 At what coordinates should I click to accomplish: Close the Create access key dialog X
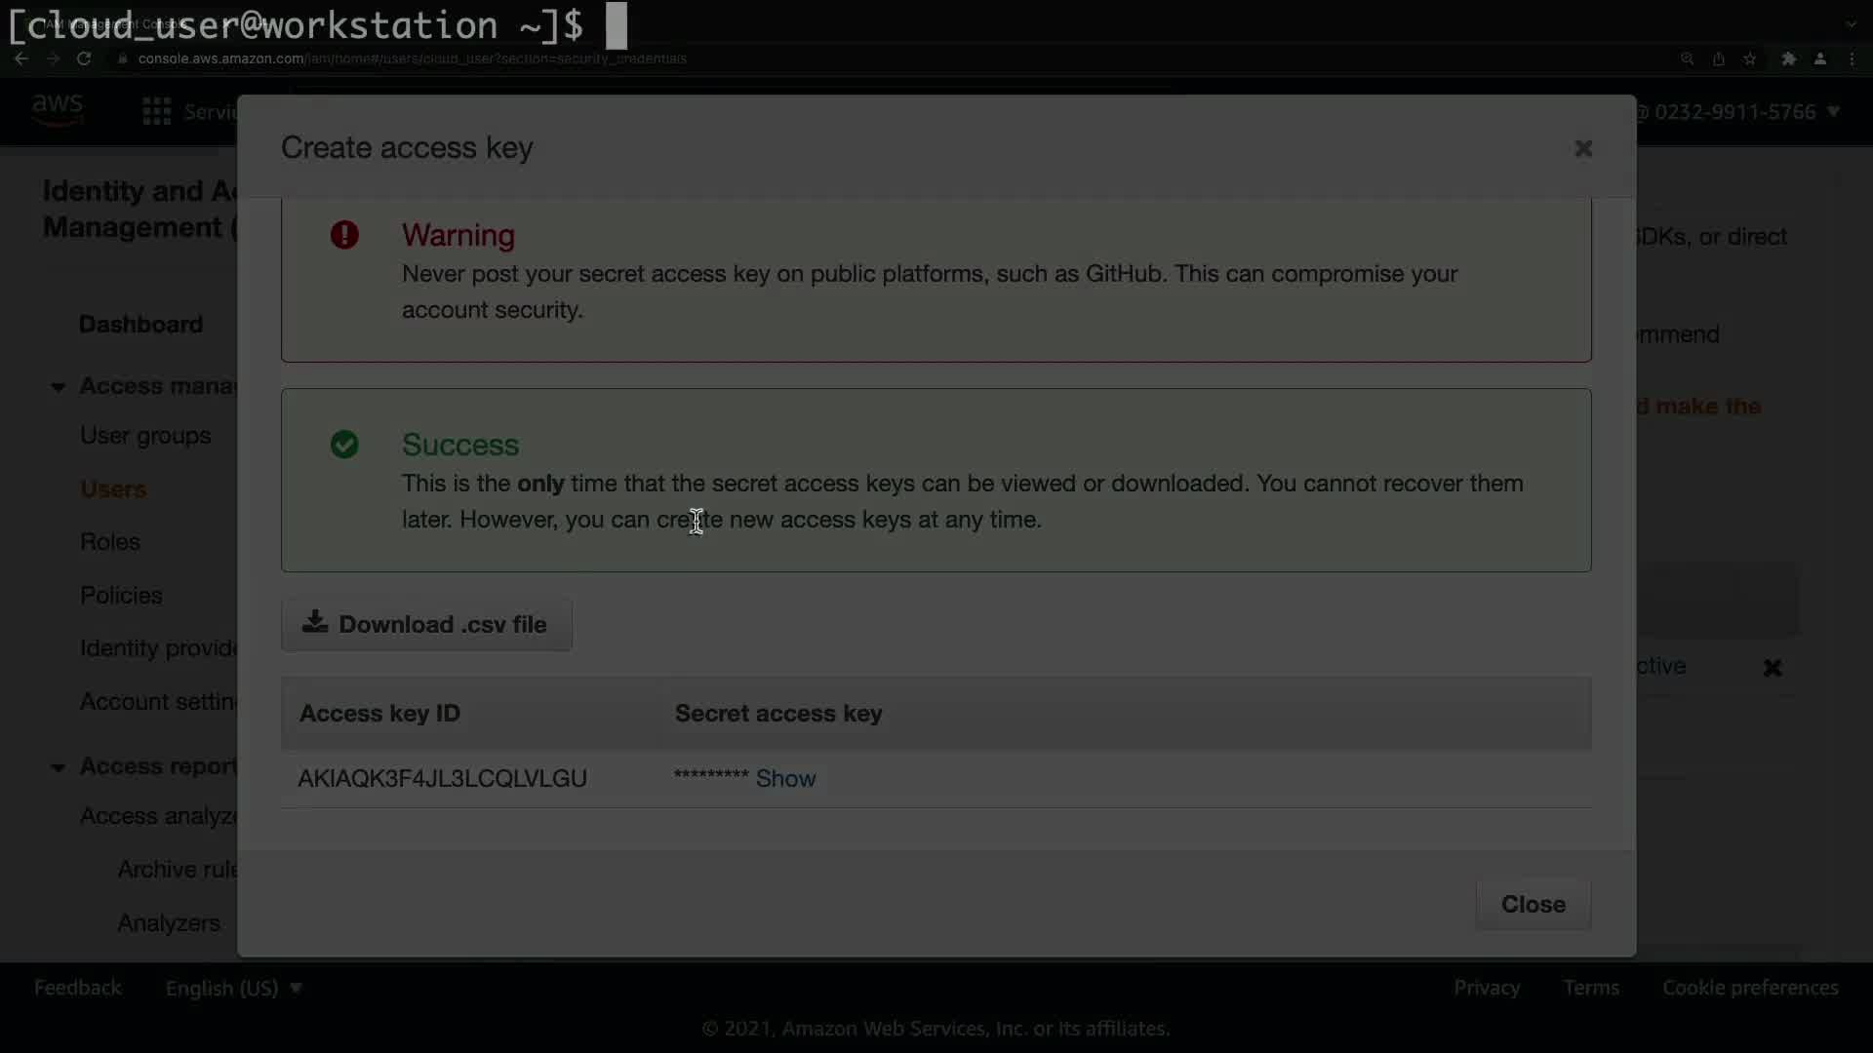tap(1583, 148)
